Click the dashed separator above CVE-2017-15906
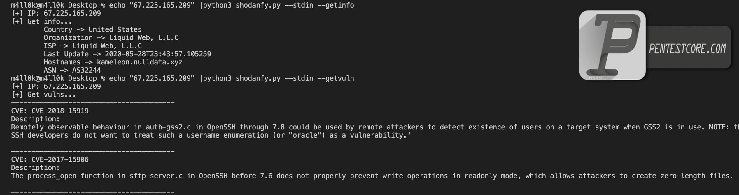 93,151
